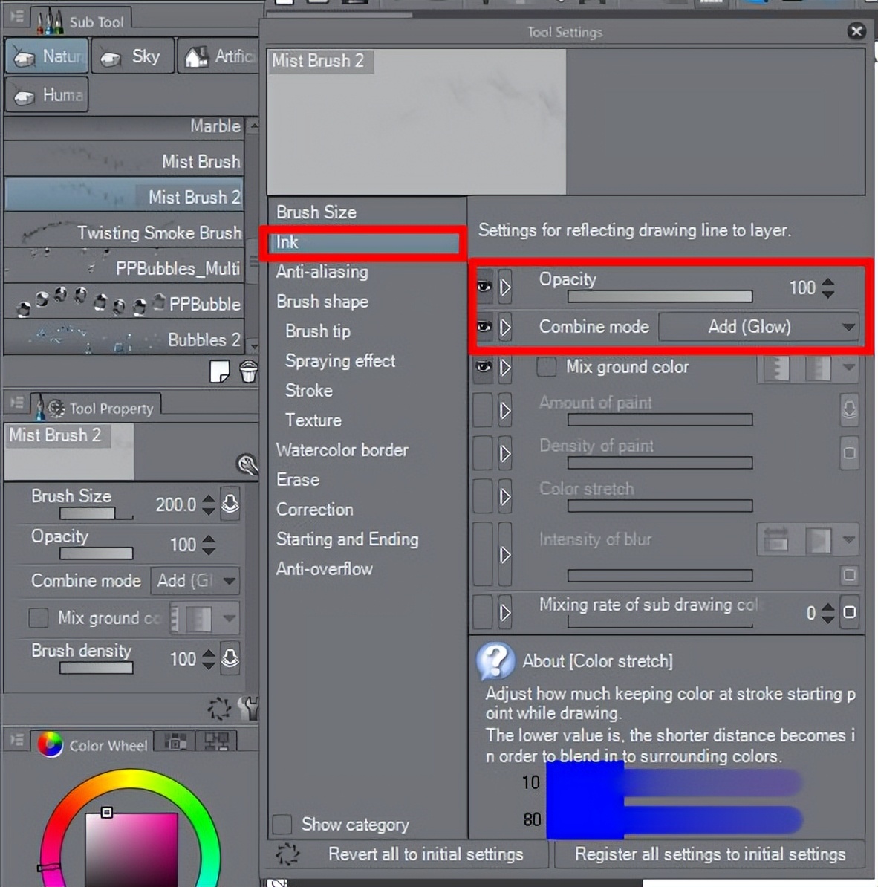Open the Brush tip settings category
The width and height of the screenshot is (878, 887).
(x=318, y=331)
